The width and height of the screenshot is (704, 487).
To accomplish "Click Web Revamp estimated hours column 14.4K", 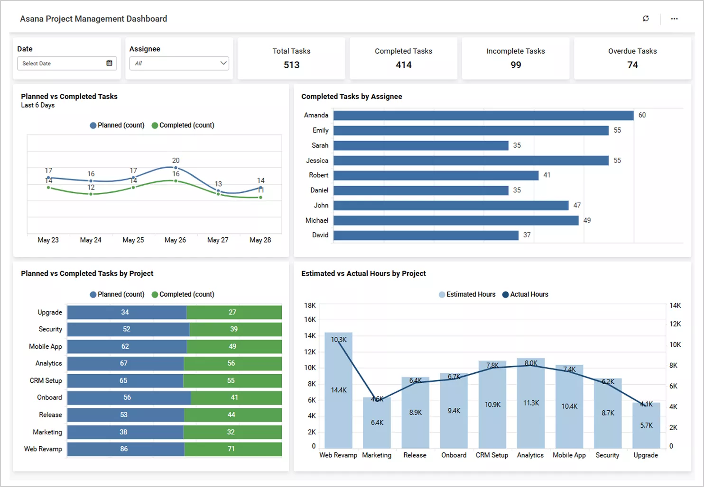I will tap(339, 390).
